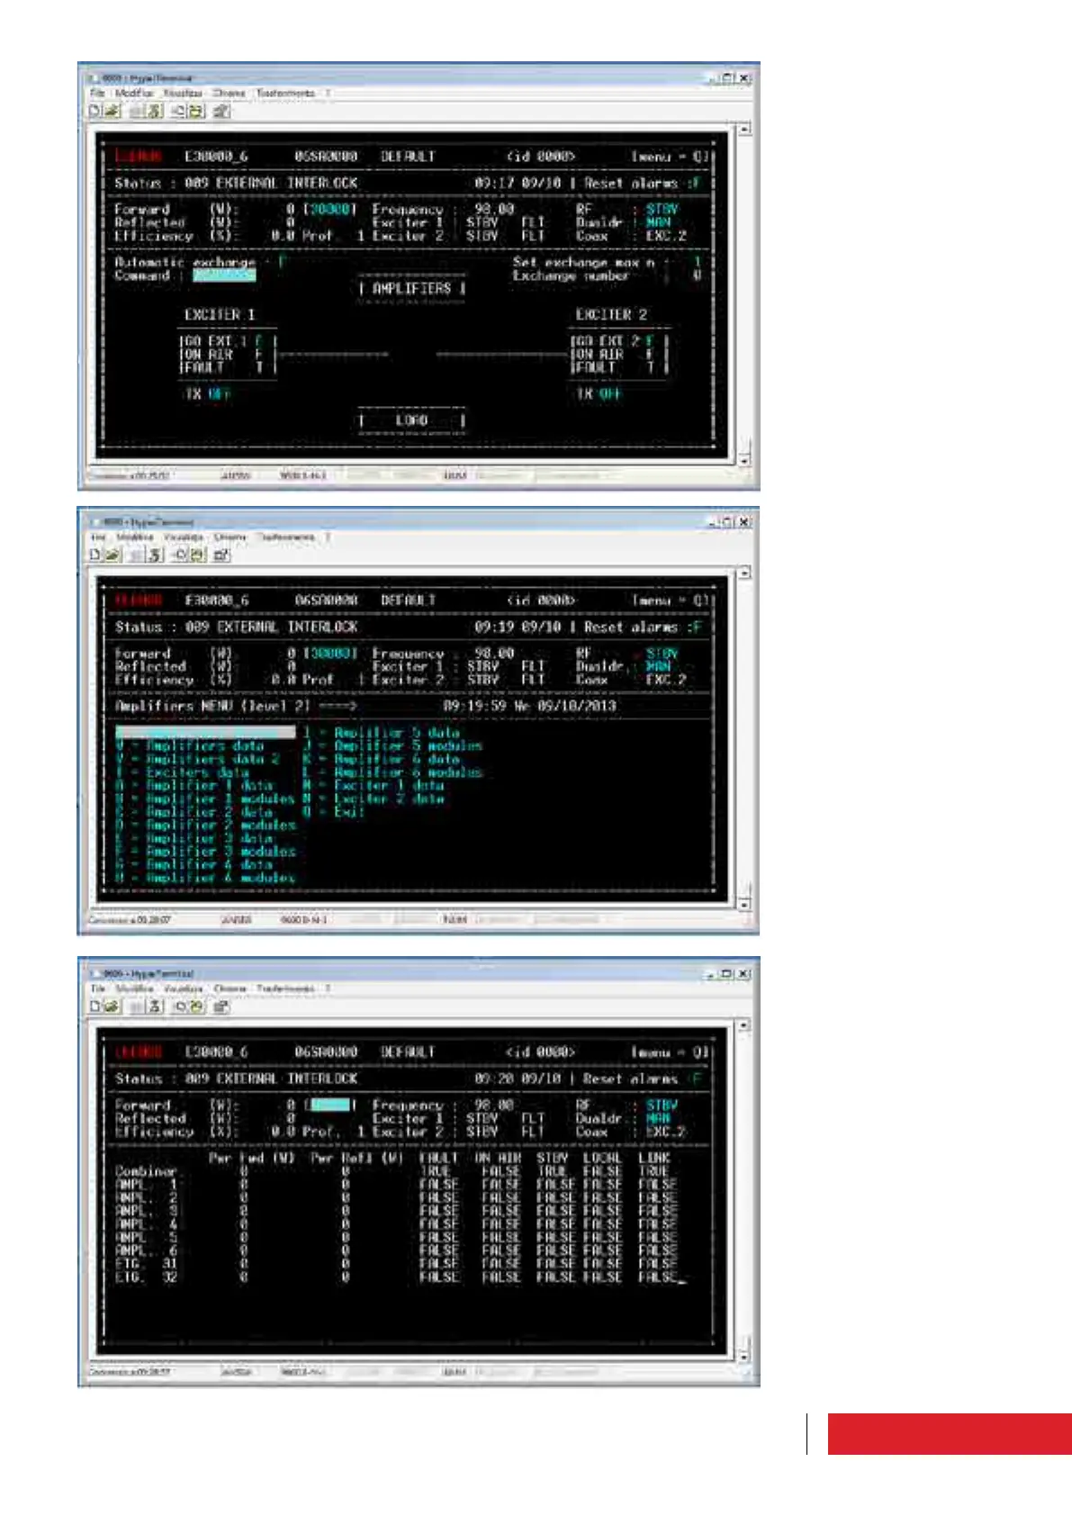Click Call icon in the EXCITER diagram window
The width and height of the screenshot is (1072, 1516).
(137, 112)
